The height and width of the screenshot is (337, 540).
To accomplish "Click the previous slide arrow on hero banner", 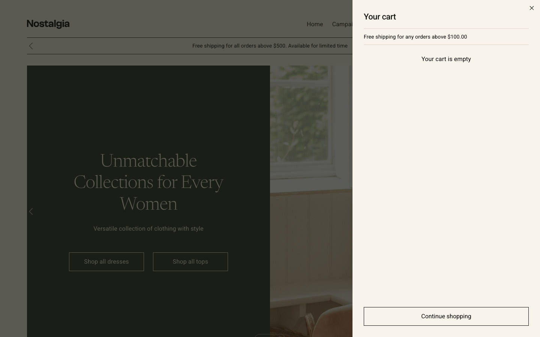I will point(31,212).
